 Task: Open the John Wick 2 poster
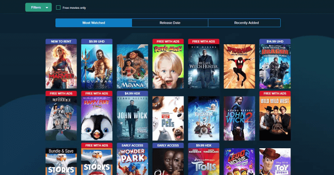pos(239,118)
